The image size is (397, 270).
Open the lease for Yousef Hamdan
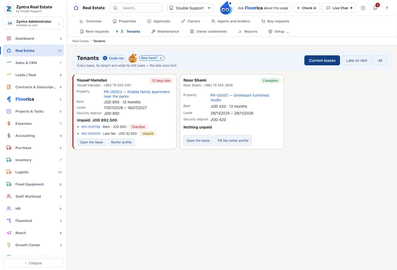tap(91, 142)
